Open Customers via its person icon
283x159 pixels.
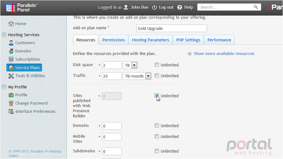[11, 43]
